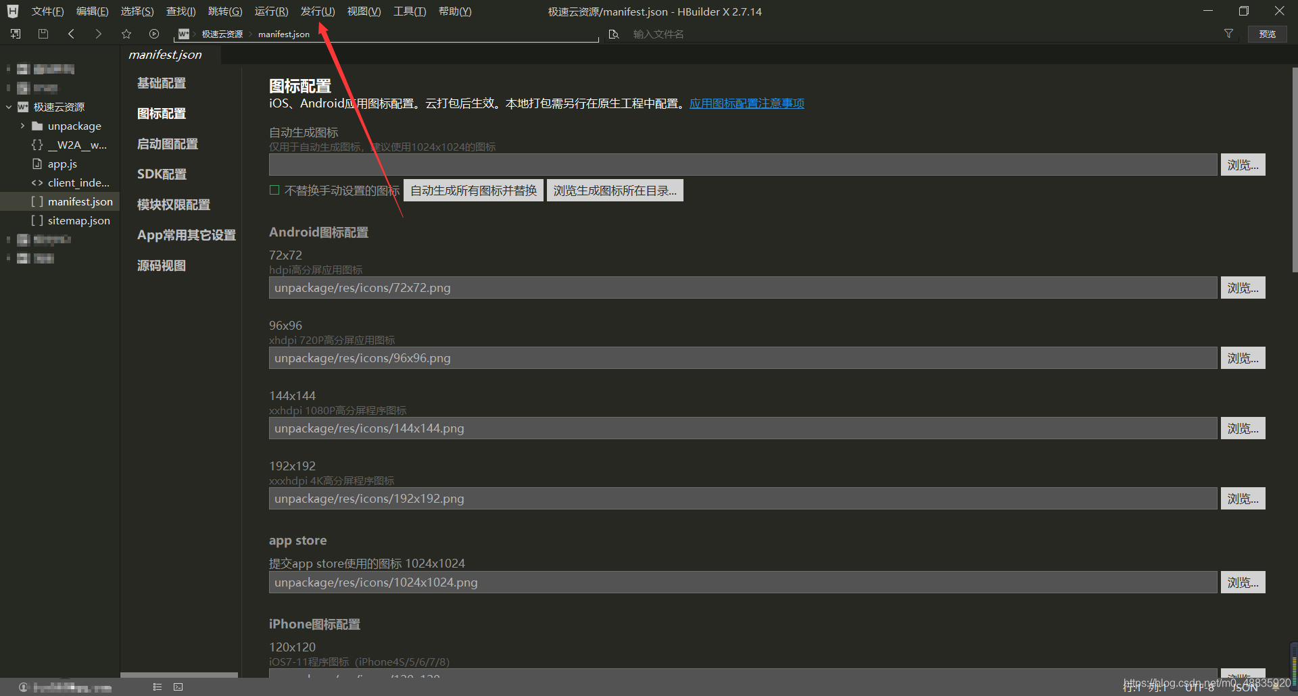Click the new file toolbar icon
Viewport: 1298px width, 696px height.
[x=16, y=34]
